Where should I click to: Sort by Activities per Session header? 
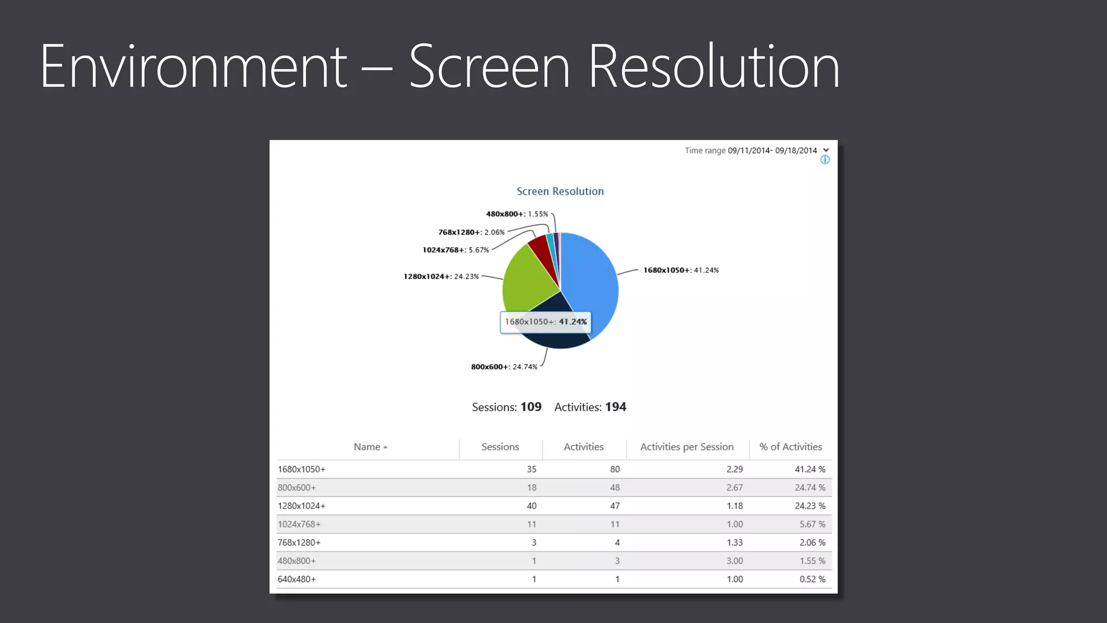(687, 447)
